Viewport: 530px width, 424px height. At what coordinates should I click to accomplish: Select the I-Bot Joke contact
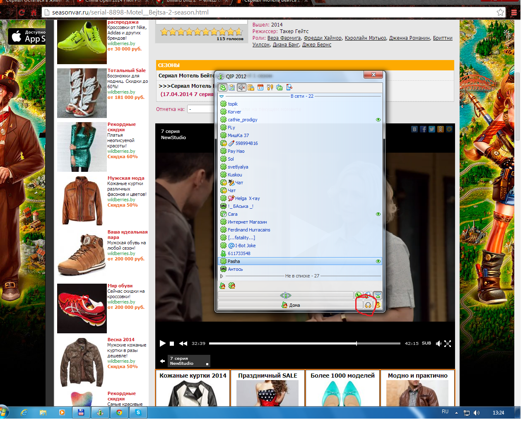click(300, 246)
